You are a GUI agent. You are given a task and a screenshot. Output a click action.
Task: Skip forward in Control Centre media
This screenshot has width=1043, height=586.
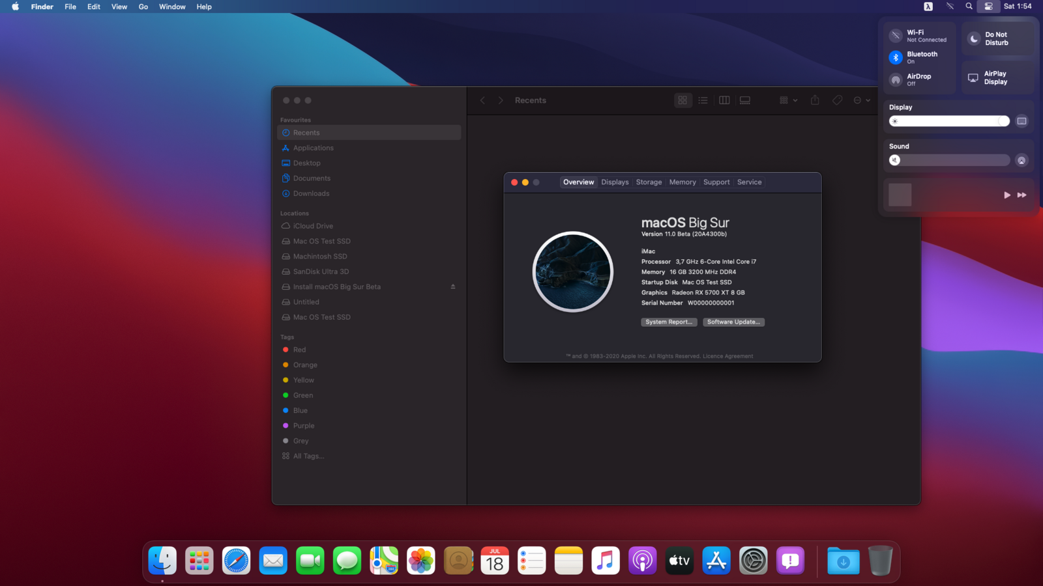coord(1021,195)
